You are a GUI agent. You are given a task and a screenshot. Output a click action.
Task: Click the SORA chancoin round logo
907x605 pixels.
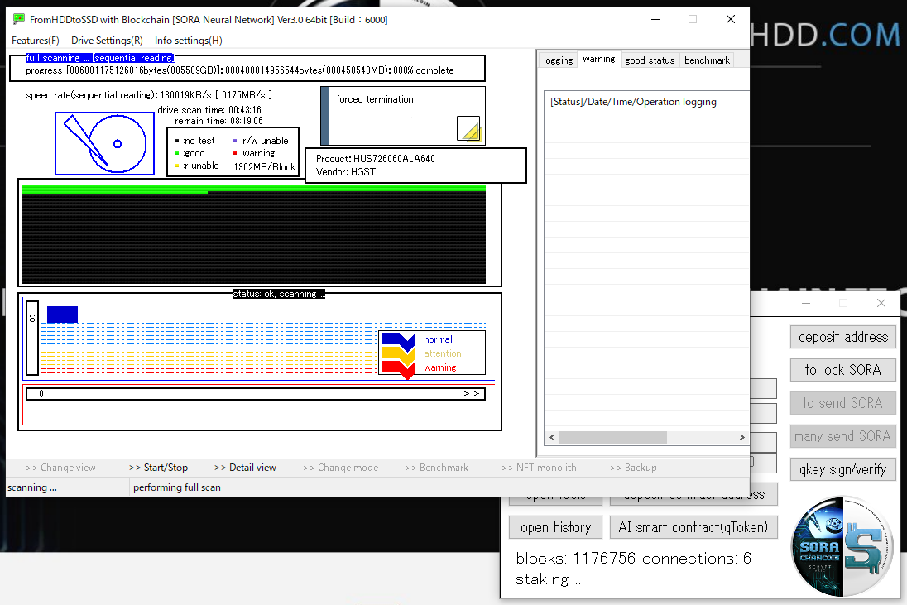click(842, 546)
